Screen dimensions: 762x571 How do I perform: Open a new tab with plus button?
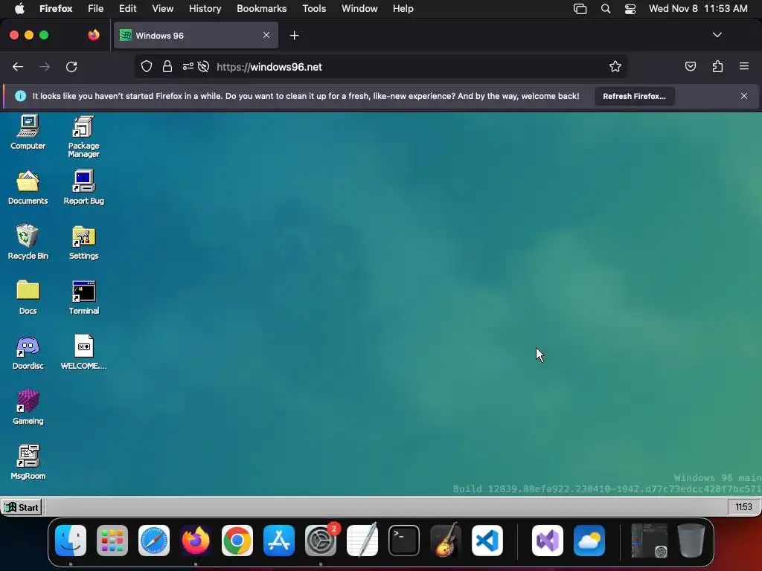pos(294,36)
